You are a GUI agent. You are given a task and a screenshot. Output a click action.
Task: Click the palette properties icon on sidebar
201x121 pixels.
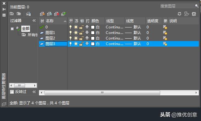[x=4, y=15]
